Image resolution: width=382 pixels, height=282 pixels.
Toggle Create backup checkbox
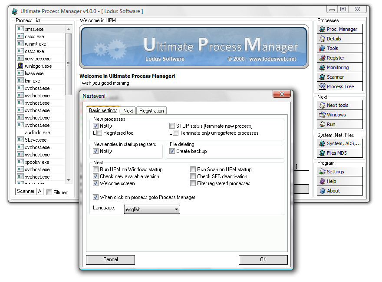pyautogui.click(x=172, y=151)
